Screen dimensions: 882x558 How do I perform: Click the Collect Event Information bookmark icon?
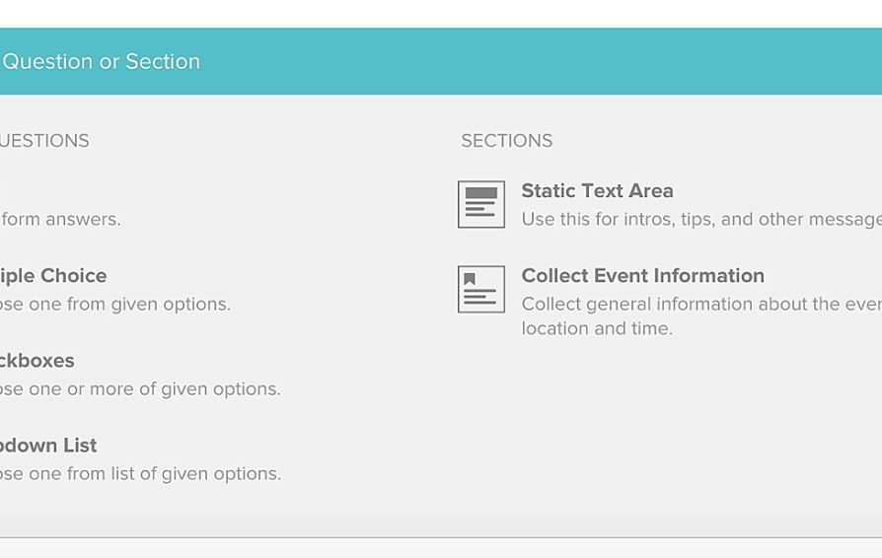coord(481,289)
